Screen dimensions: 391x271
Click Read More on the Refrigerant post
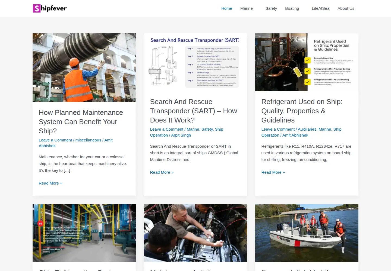point(273,172)
